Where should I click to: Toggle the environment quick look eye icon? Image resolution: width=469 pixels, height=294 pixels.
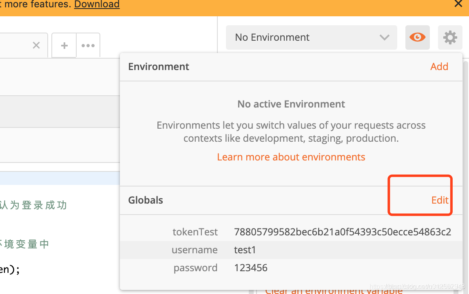pyautogui.click(x=417, y=37)
